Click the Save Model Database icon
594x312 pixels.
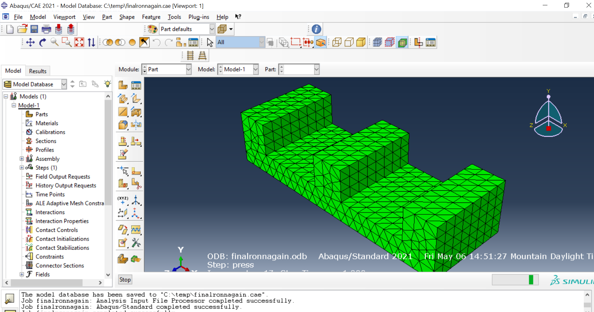34,29
